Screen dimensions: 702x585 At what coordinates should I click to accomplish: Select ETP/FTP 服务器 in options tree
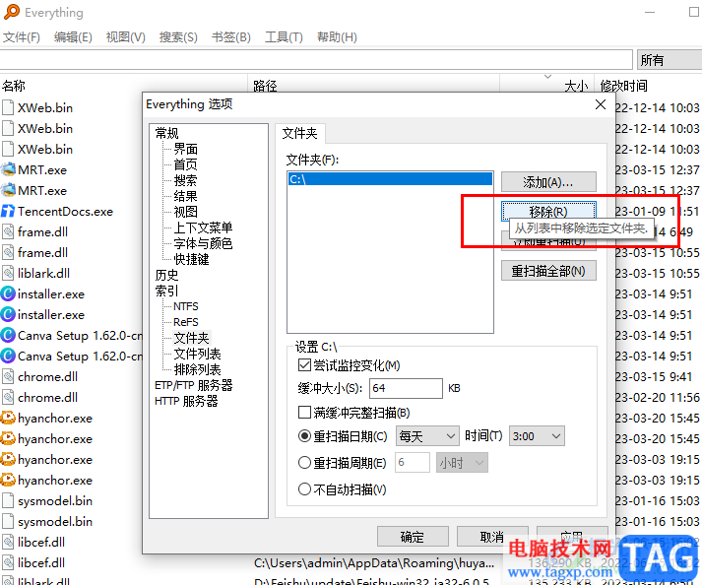point(193,385)
